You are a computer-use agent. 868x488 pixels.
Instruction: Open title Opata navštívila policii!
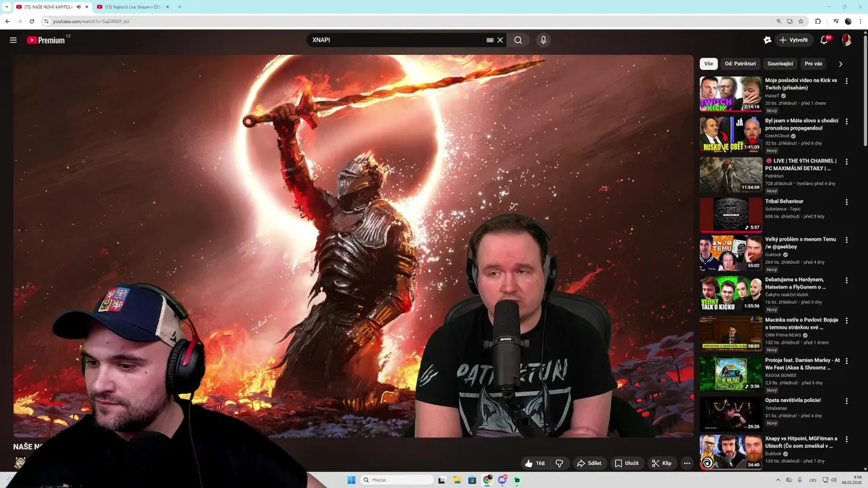point(793,401)
